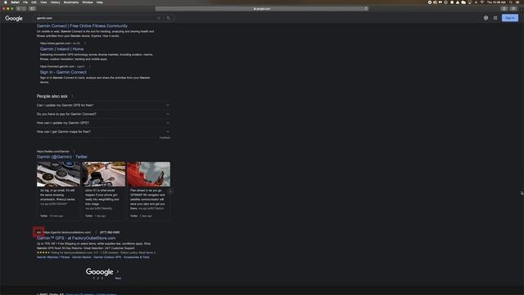This screenshot has width=524, height=295.
Task: Open the History menu
Action: pyautogui.click(x=55, y=2)
